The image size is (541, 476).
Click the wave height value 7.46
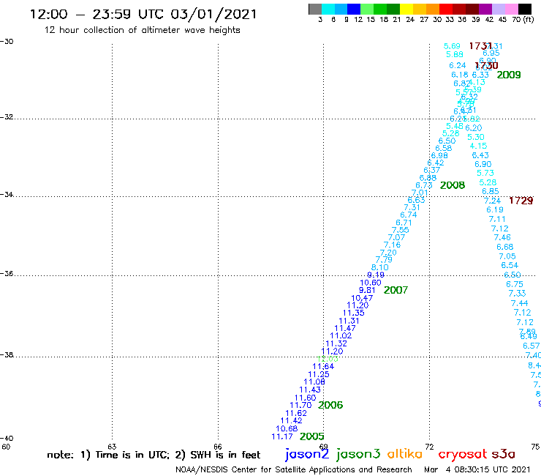coord(502,237)
